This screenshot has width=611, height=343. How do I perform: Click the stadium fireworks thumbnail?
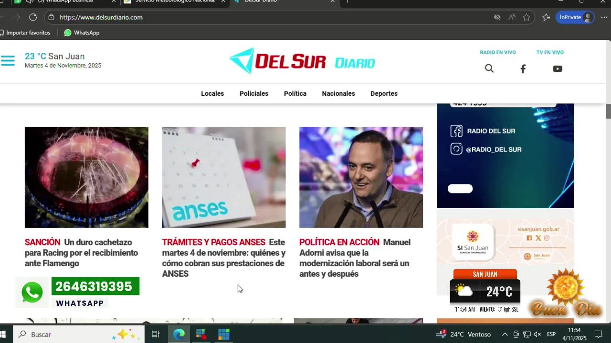pyautogui.click(x=86, y=177)
